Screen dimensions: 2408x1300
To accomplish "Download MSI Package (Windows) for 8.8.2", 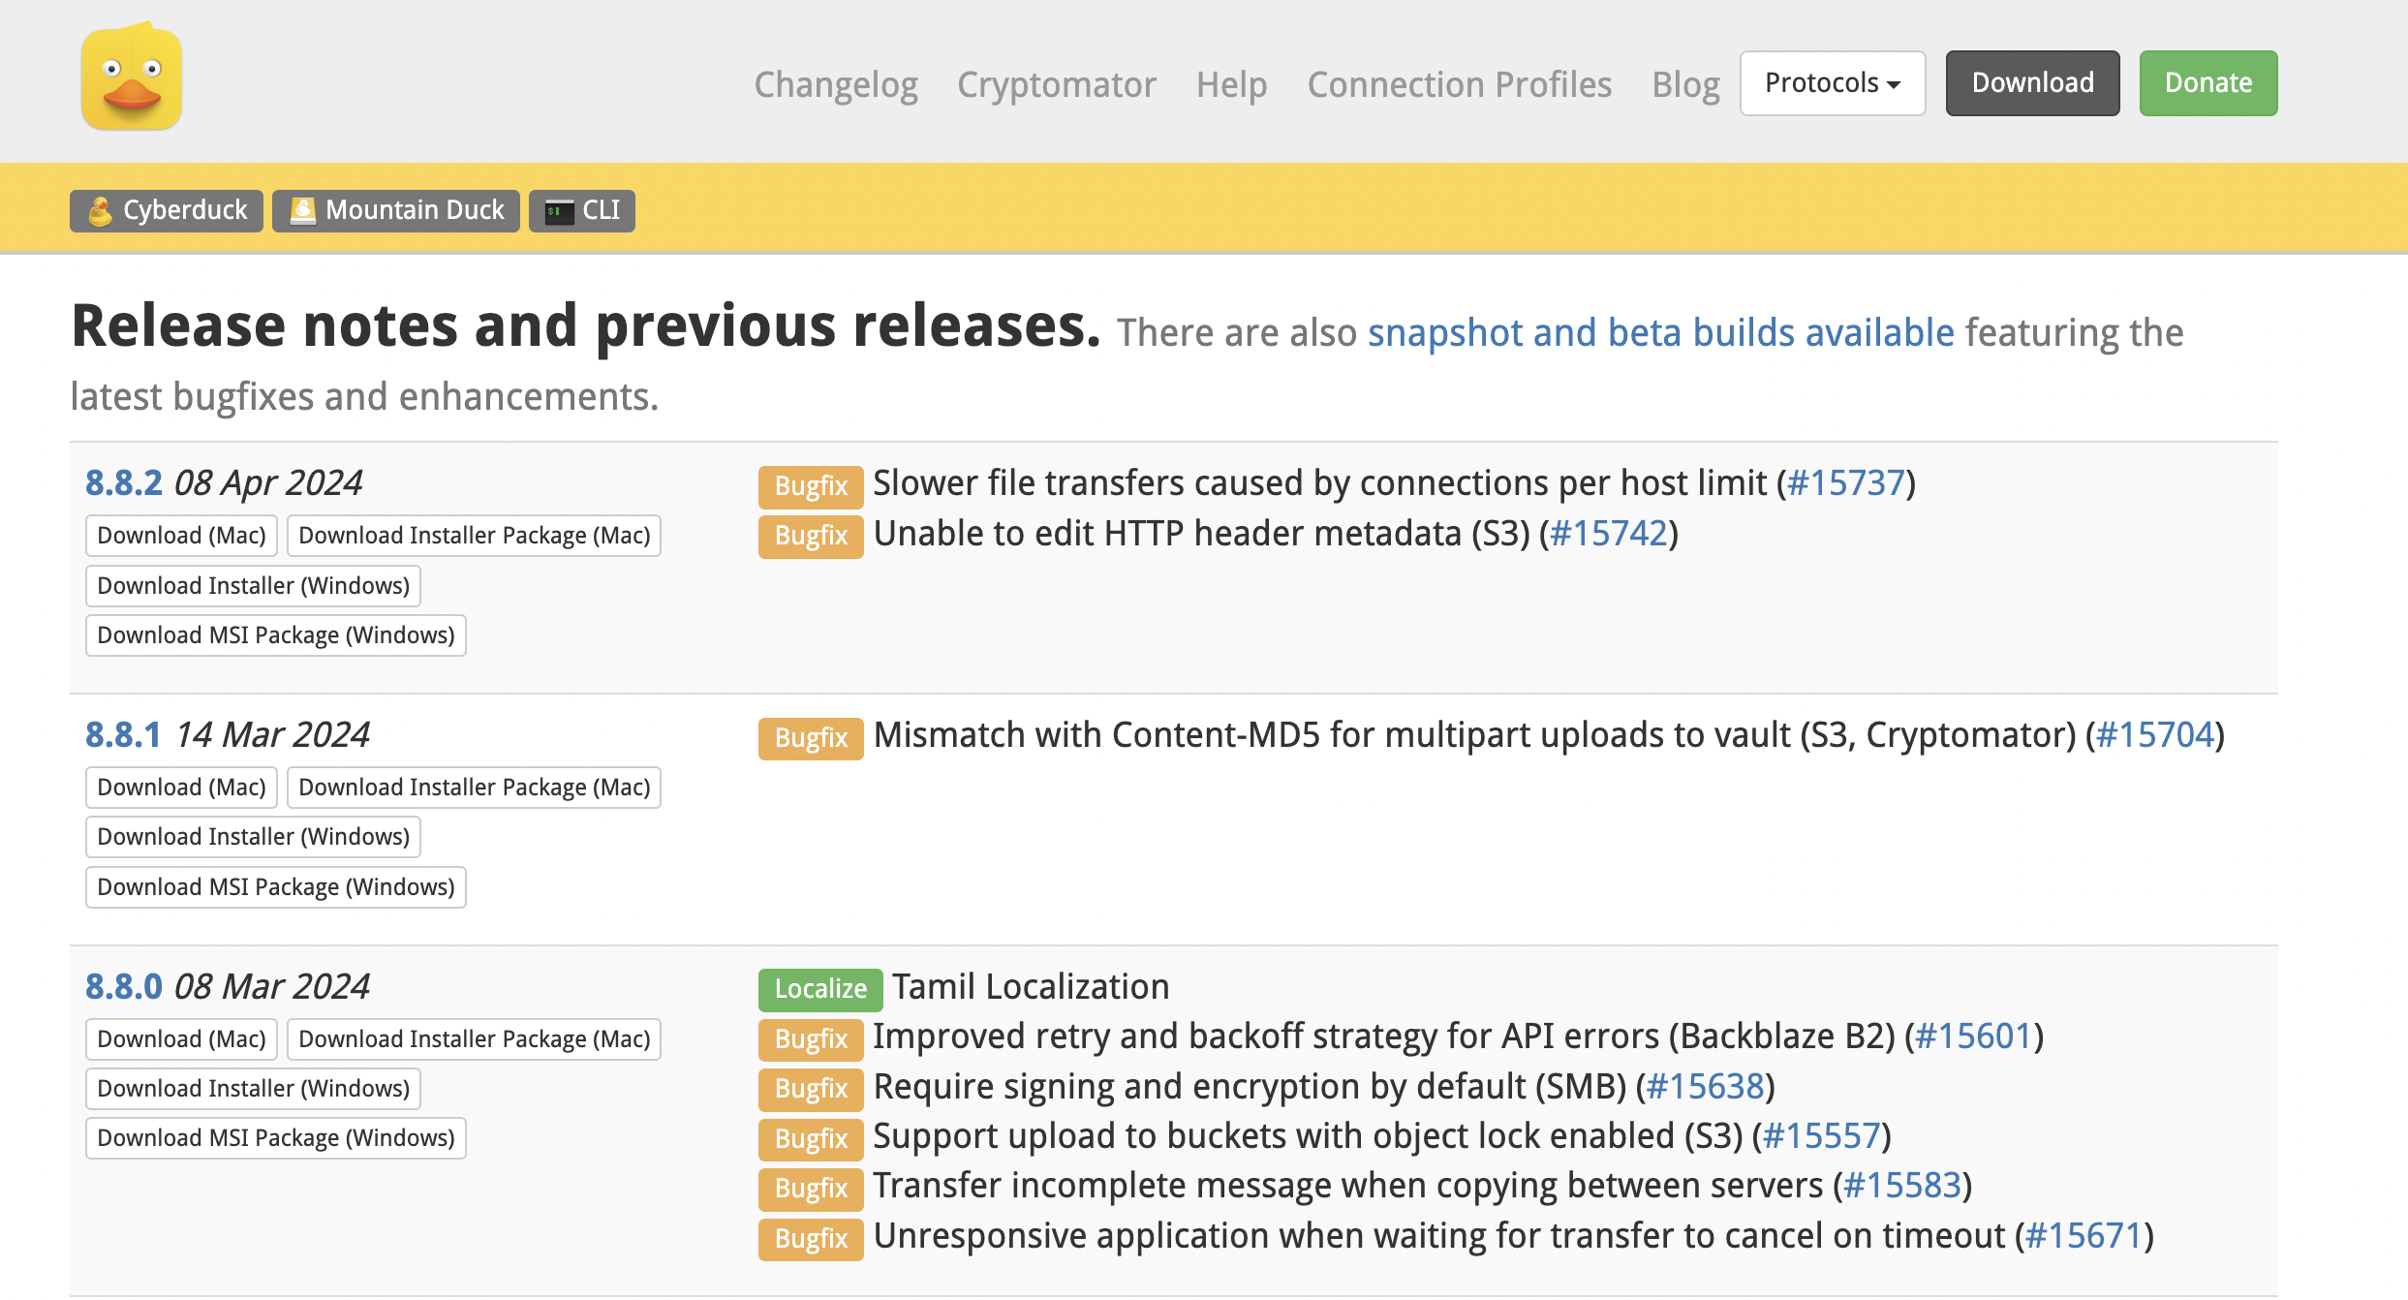I will pyautogui.click(x=276, y=635).
